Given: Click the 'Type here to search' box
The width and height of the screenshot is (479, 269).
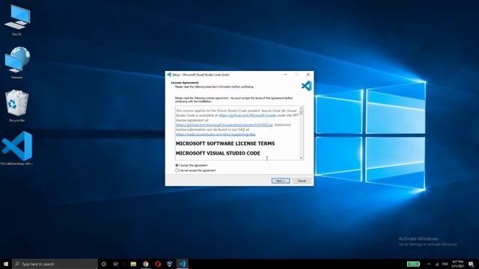Looking at the screenshot, I should pos(55,264).
